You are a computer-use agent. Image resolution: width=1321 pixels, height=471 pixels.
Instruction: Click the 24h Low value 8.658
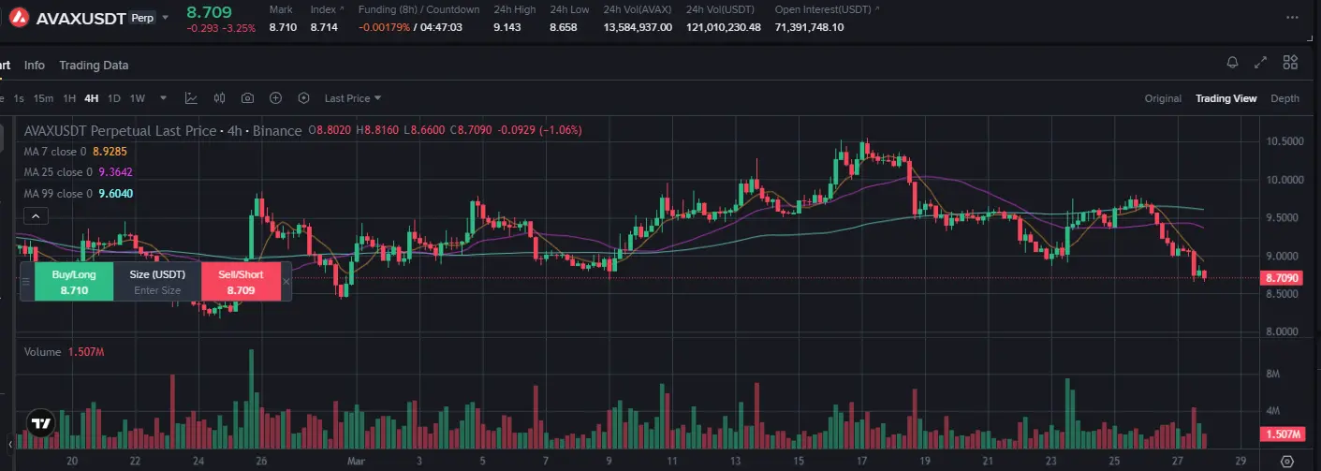[x=563, y=27]
